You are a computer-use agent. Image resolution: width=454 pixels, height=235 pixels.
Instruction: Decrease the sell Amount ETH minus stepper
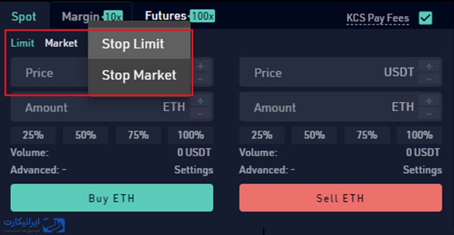[x=429, y=114]
